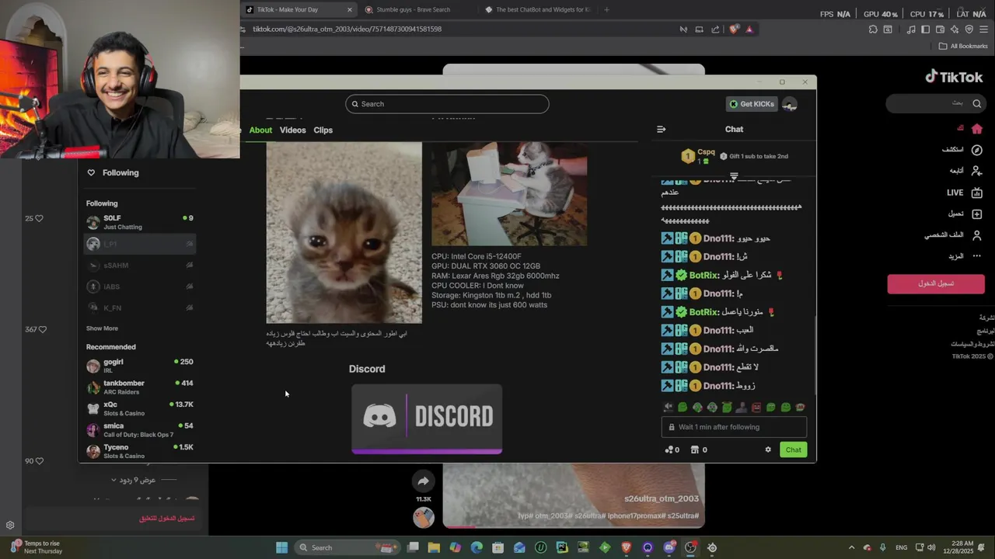
Task: Click the like heart showing 25
Action: tap(39, 218)
